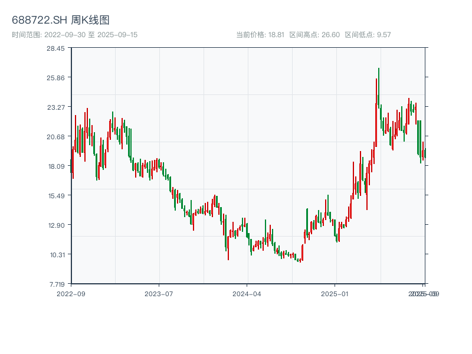Click the y-axis label 12.90
This screenshot has width=472, height=354.
coord(56,225)
